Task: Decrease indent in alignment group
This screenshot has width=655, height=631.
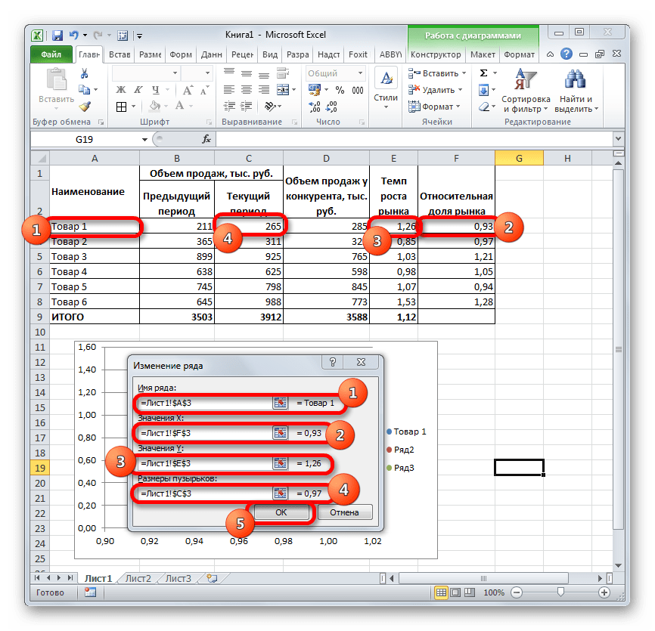Action: [x=229, y=106]
